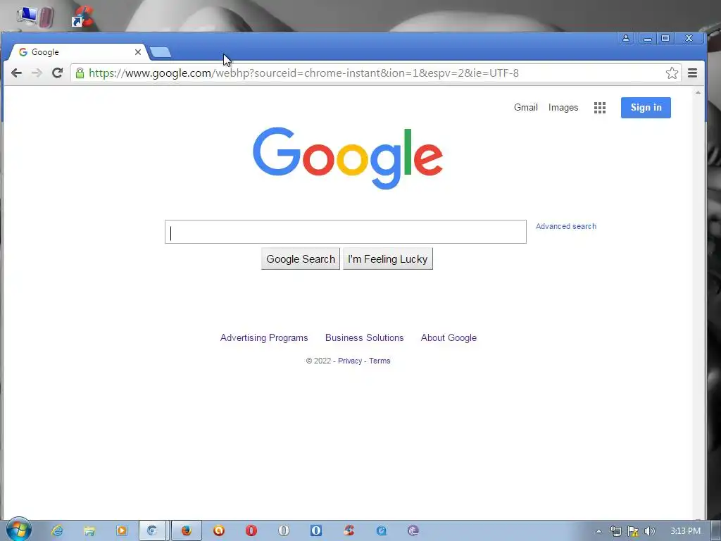Open the Privacy link
Image resolution: width=721 pixels, height=541 pixels.
350,361
